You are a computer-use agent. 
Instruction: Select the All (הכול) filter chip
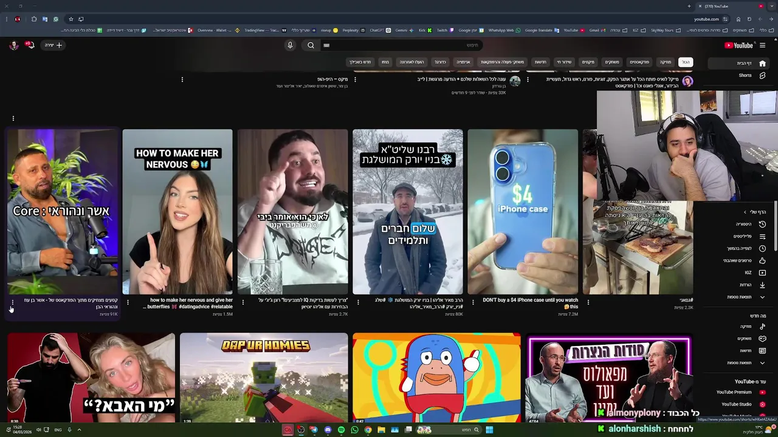point(686,62)
